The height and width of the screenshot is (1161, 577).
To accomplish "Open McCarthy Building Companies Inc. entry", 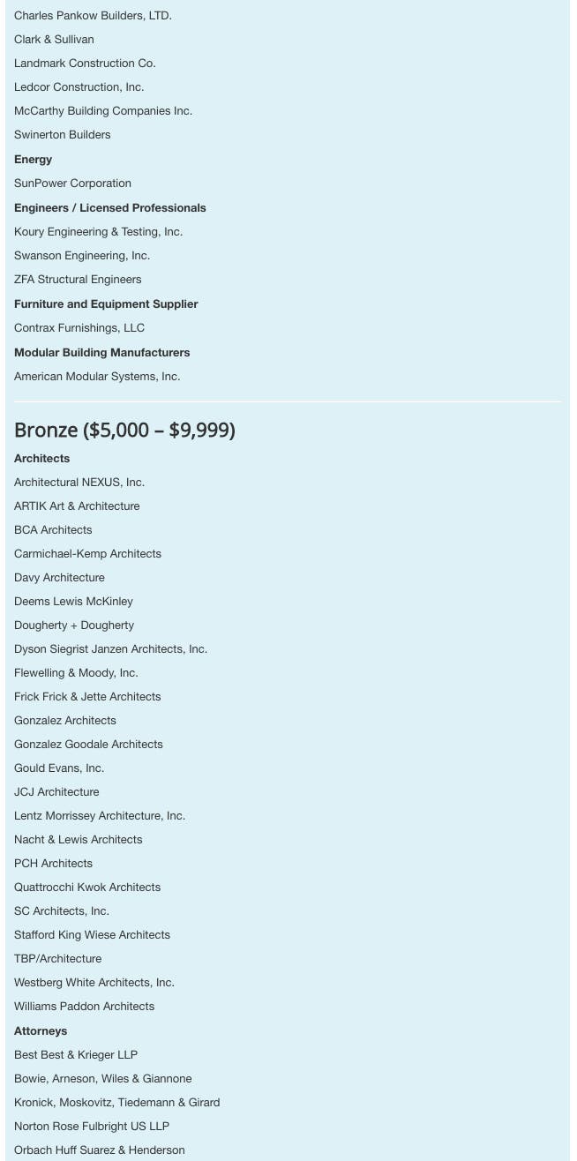I will click(x=102, y=111).
